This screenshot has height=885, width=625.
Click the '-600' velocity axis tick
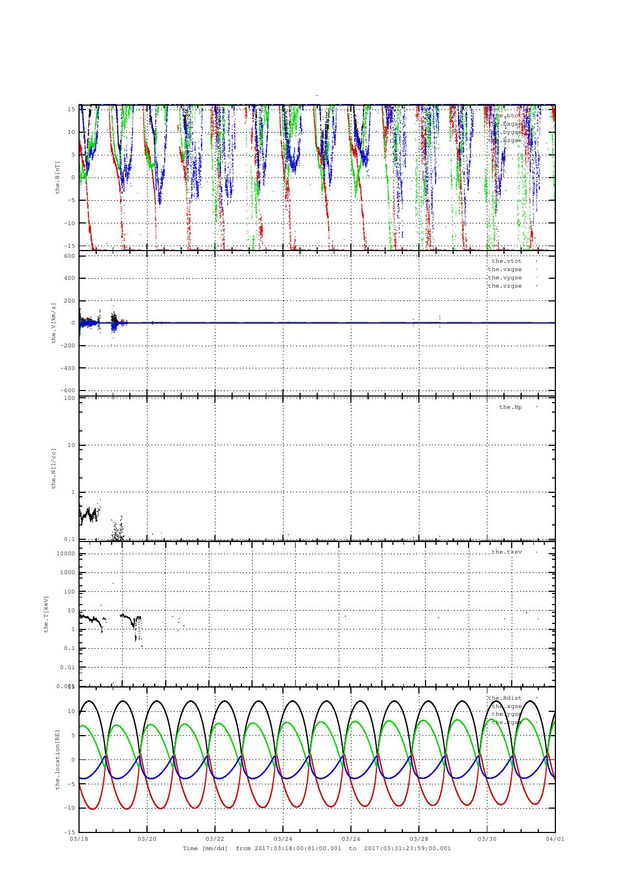point(68,391)
